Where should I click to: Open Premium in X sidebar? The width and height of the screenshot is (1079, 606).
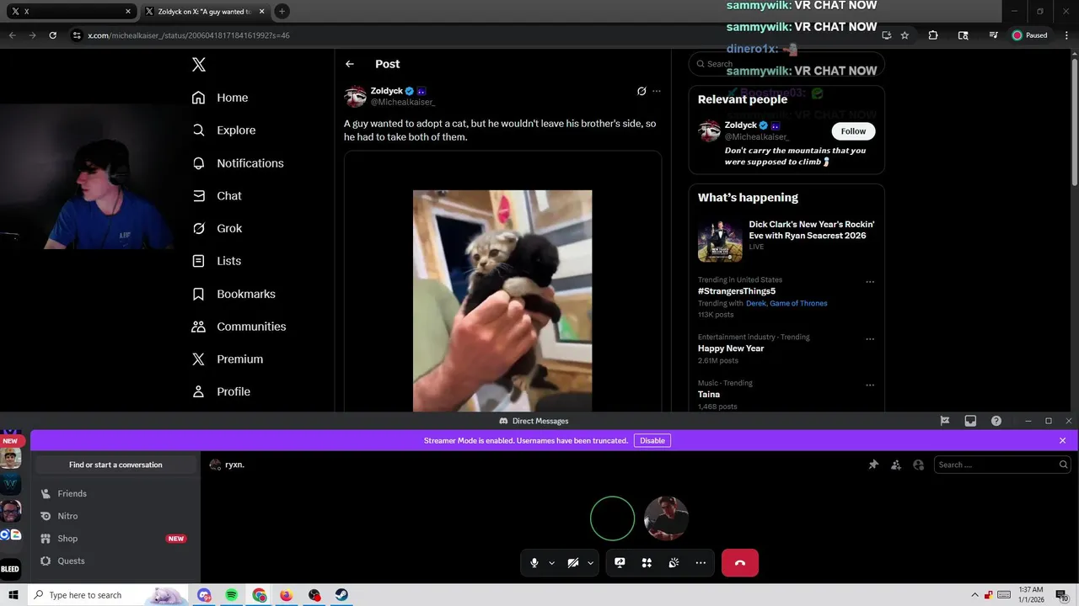coord(228,359)
